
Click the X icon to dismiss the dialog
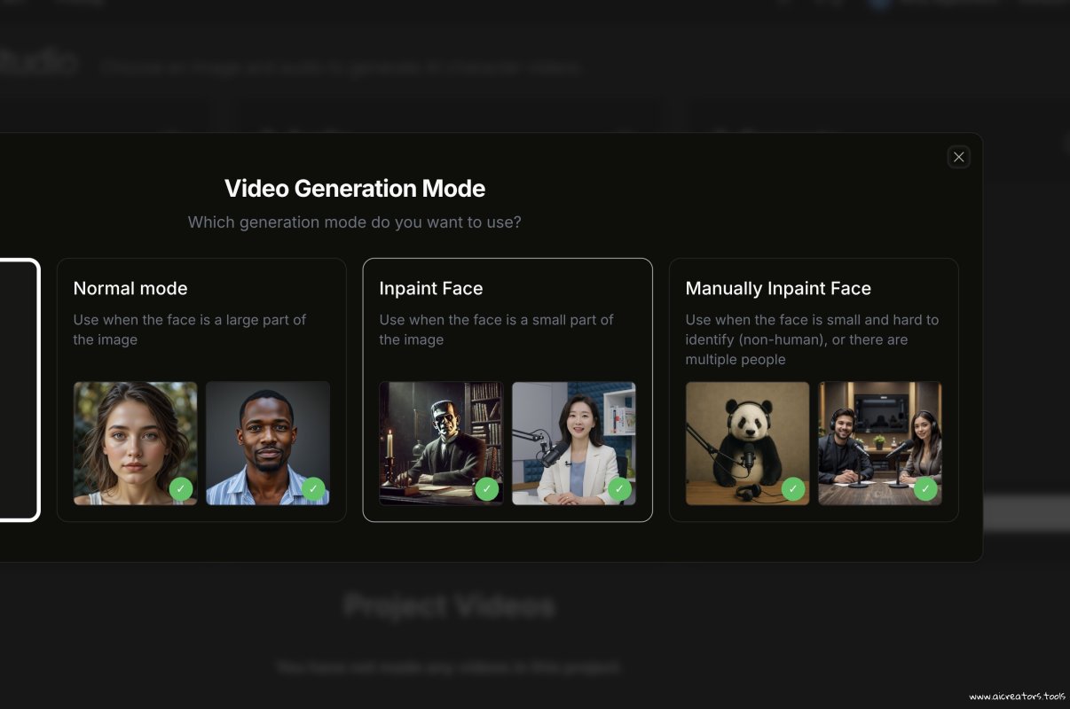coord(958,157)
